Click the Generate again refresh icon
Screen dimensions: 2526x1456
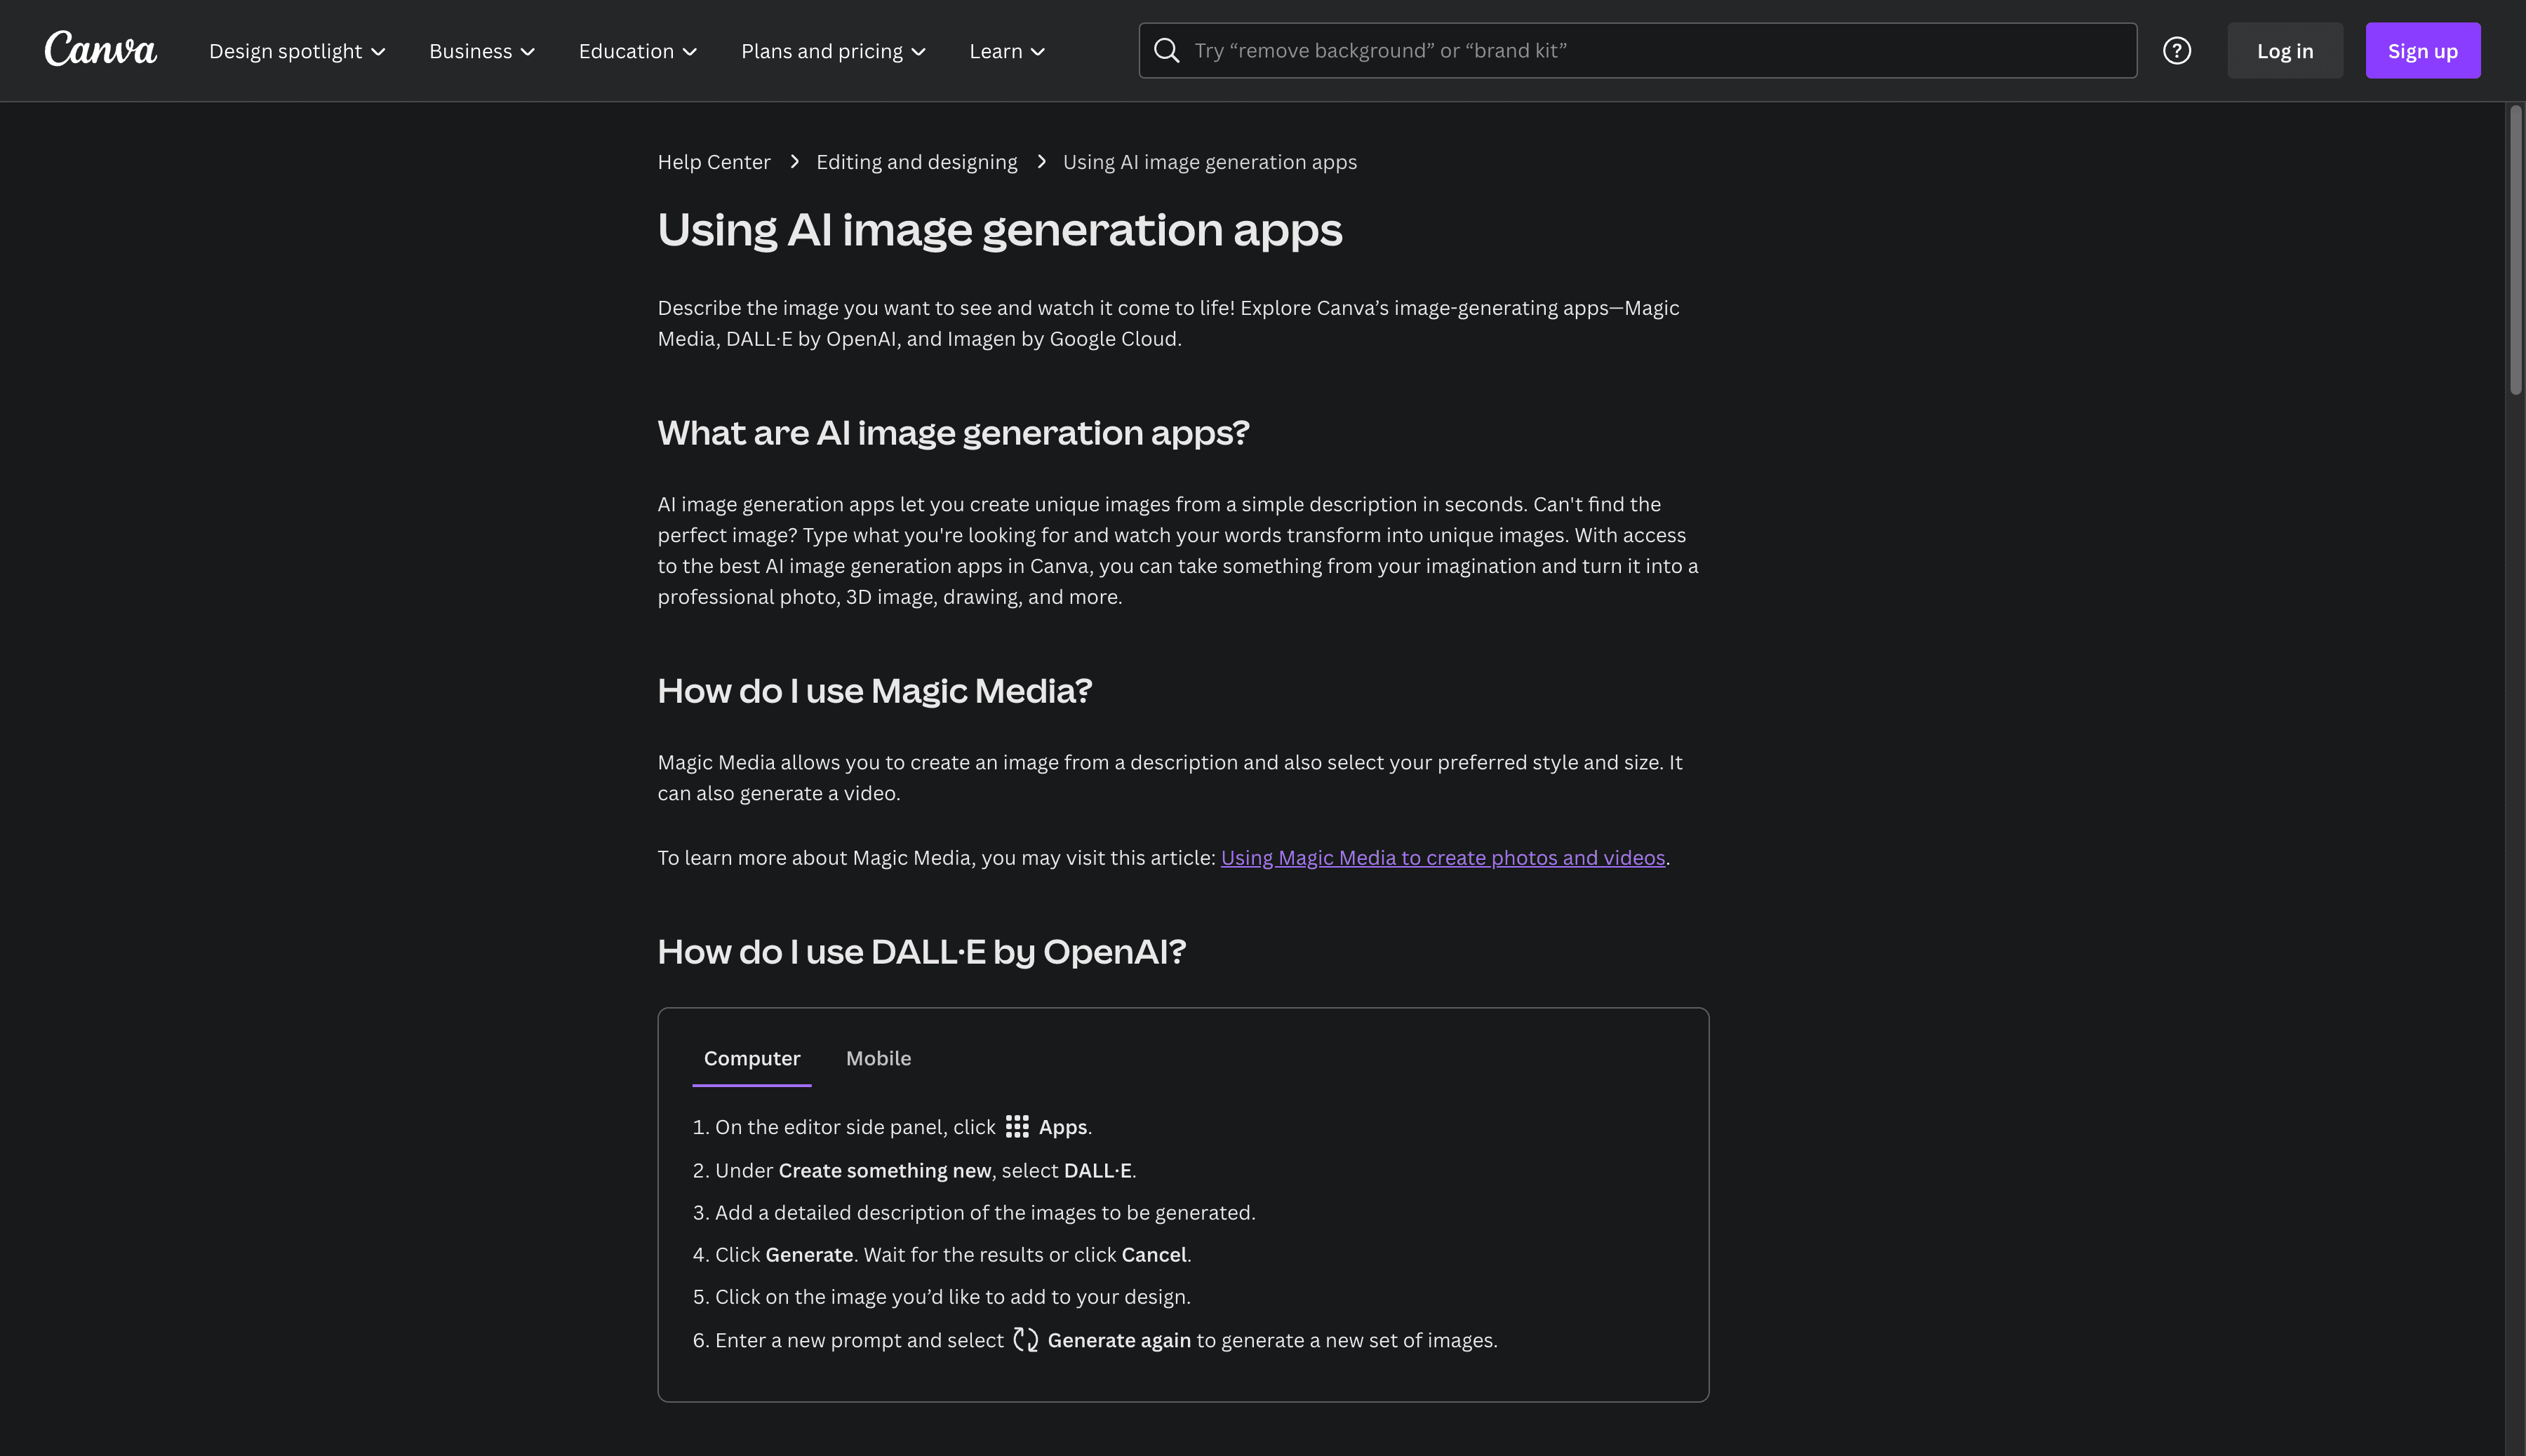(x=1025, y=1339)
